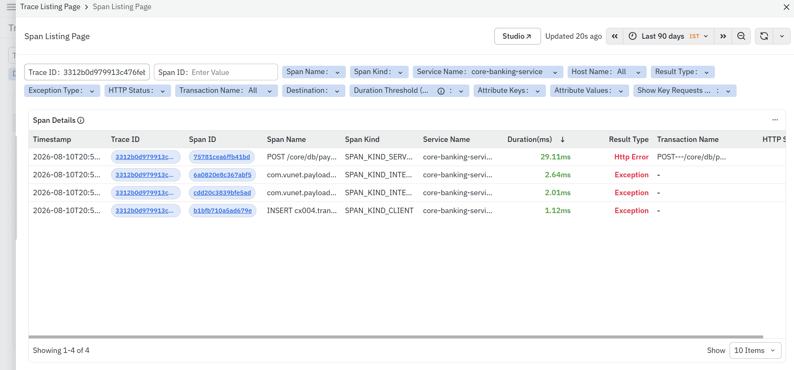Expand Attribute Keys filter dropdown
The height and width of the screenshot is (370, 794).
pos(509,91)
